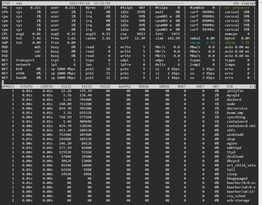Click the green 'no procacct' text

(x=237, y=8)
